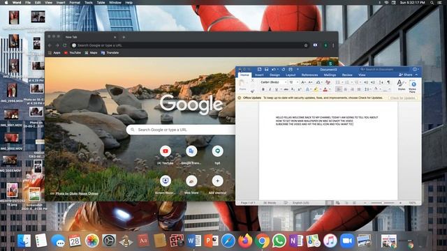Open WhatsApp from the dock
The height and width of the screenshot is (251, 447).
click(x=279, y=241)
